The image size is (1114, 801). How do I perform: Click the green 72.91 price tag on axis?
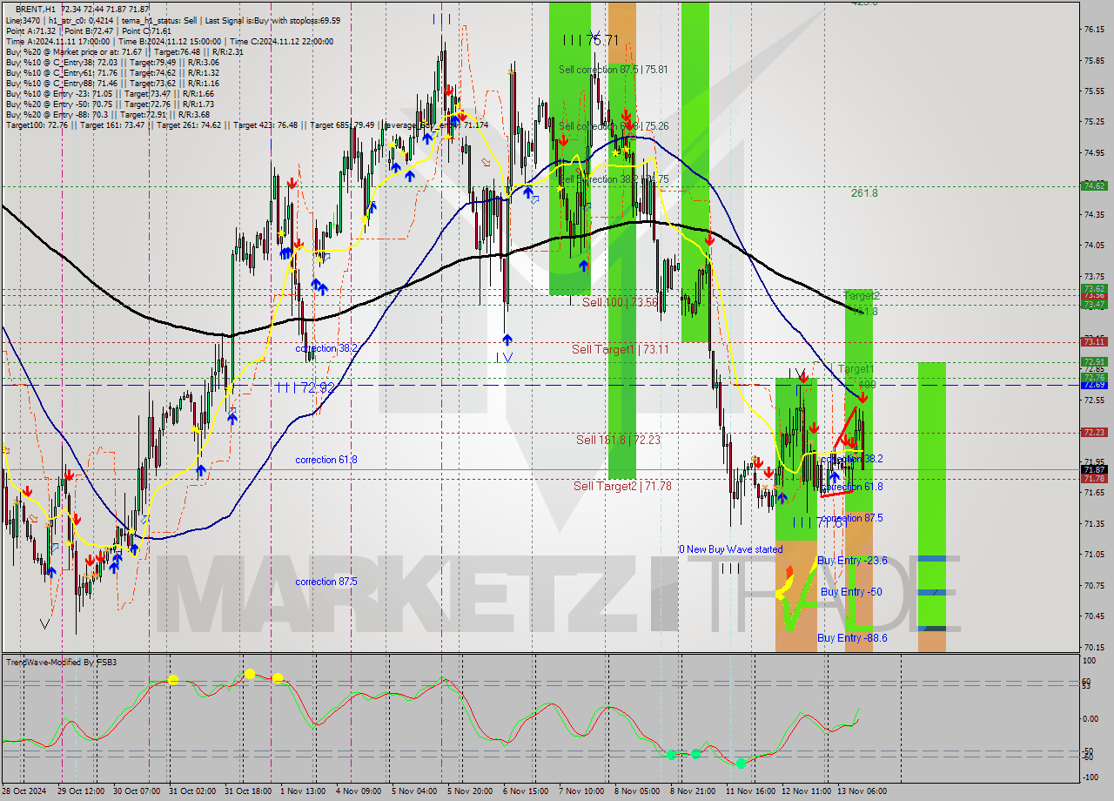[x=1093, y=361]
